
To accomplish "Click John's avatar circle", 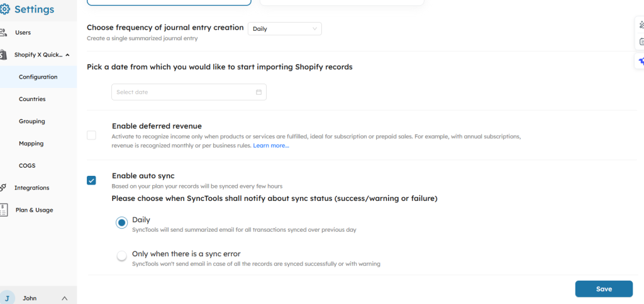I will coord(7,298).
